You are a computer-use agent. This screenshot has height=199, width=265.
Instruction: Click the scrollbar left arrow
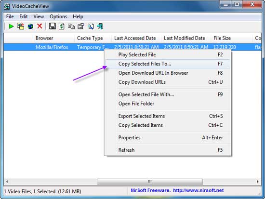(x=7, y=182)
